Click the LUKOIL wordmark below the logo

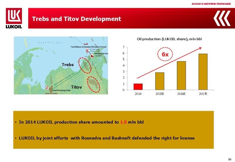tap(14, 27)
